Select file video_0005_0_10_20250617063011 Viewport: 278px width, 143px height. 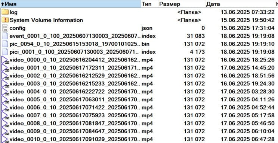click(75, 100)
